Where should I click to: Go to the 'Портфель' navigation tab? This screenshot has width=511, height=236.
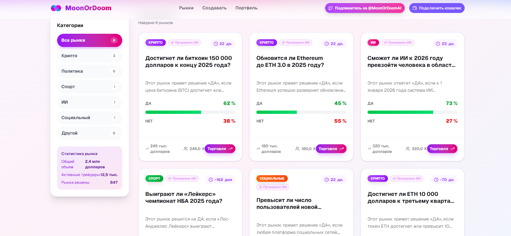[x=246, y=8]
